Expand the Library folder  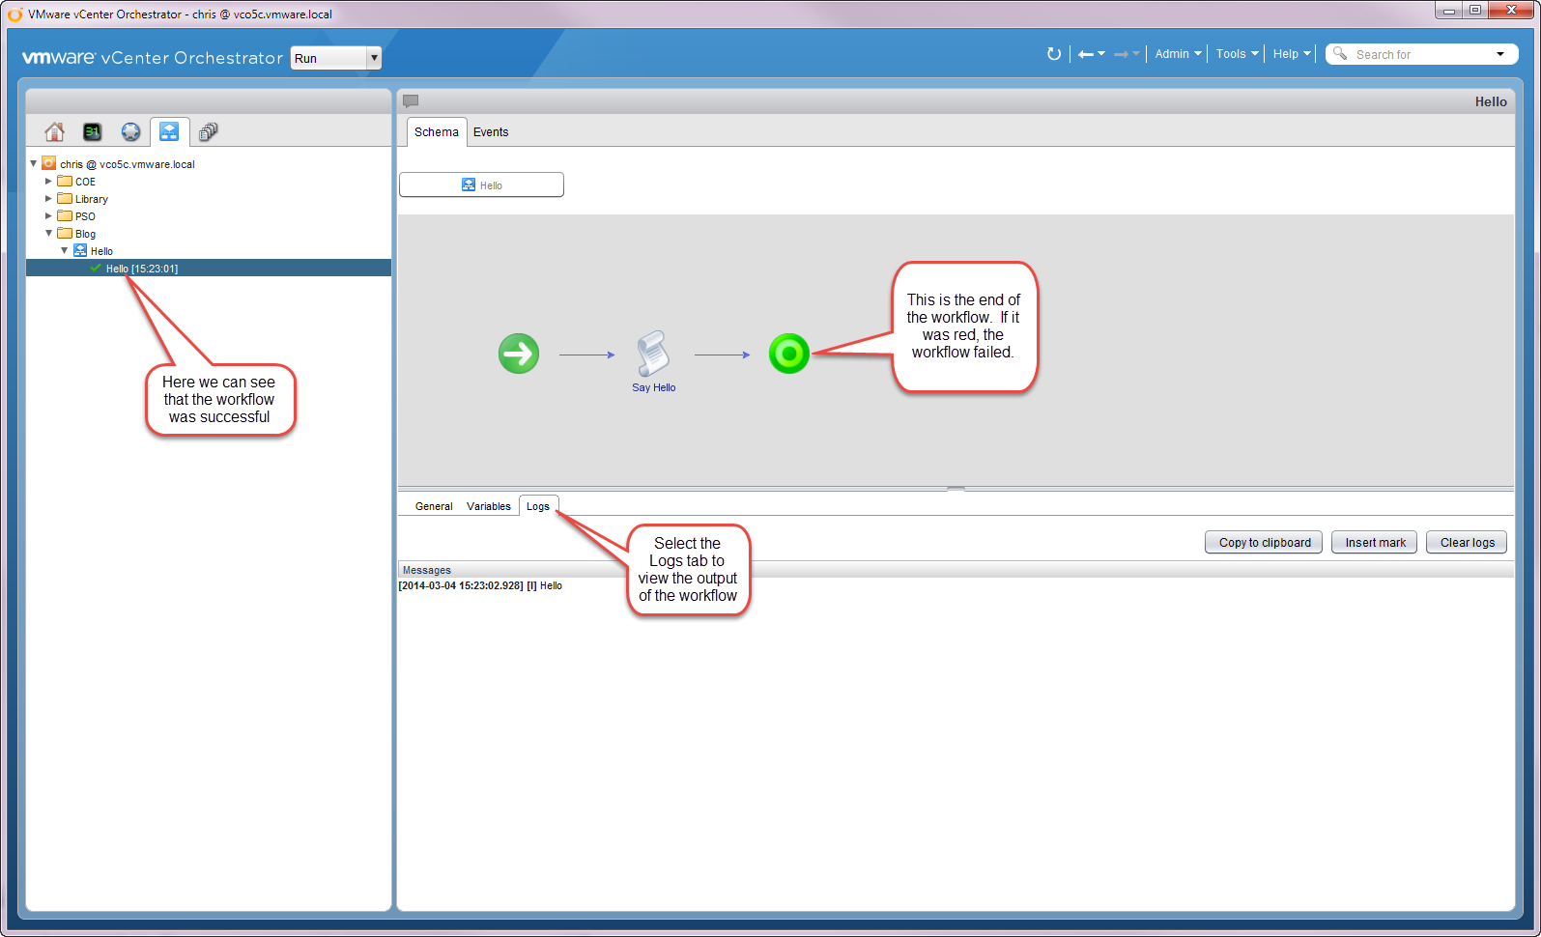[x=48, y=199]
